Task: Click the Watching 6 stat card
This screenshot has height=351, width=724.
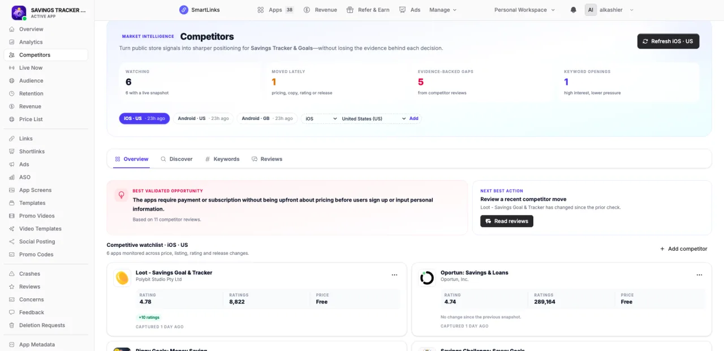Action: tap(190, 83)
